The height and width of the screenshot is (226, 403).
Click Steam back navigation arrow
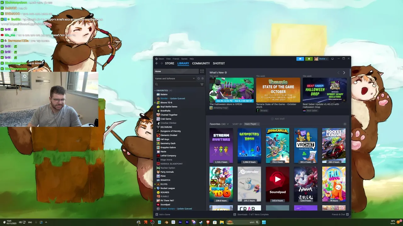156,63
